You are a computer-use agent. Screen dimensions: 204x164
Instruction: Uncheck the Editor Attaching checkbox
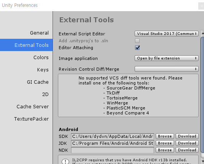click(137, 48)
